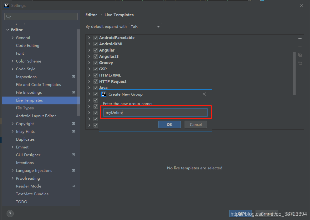Expand the HTTP Request template group
The width and height of the screenshot is (310, 220).
(x=89, y=82)
